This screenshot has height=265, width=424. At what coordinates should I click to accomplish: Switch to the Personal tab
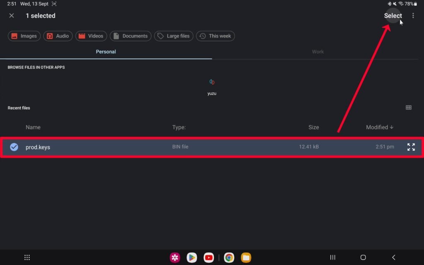106,52
